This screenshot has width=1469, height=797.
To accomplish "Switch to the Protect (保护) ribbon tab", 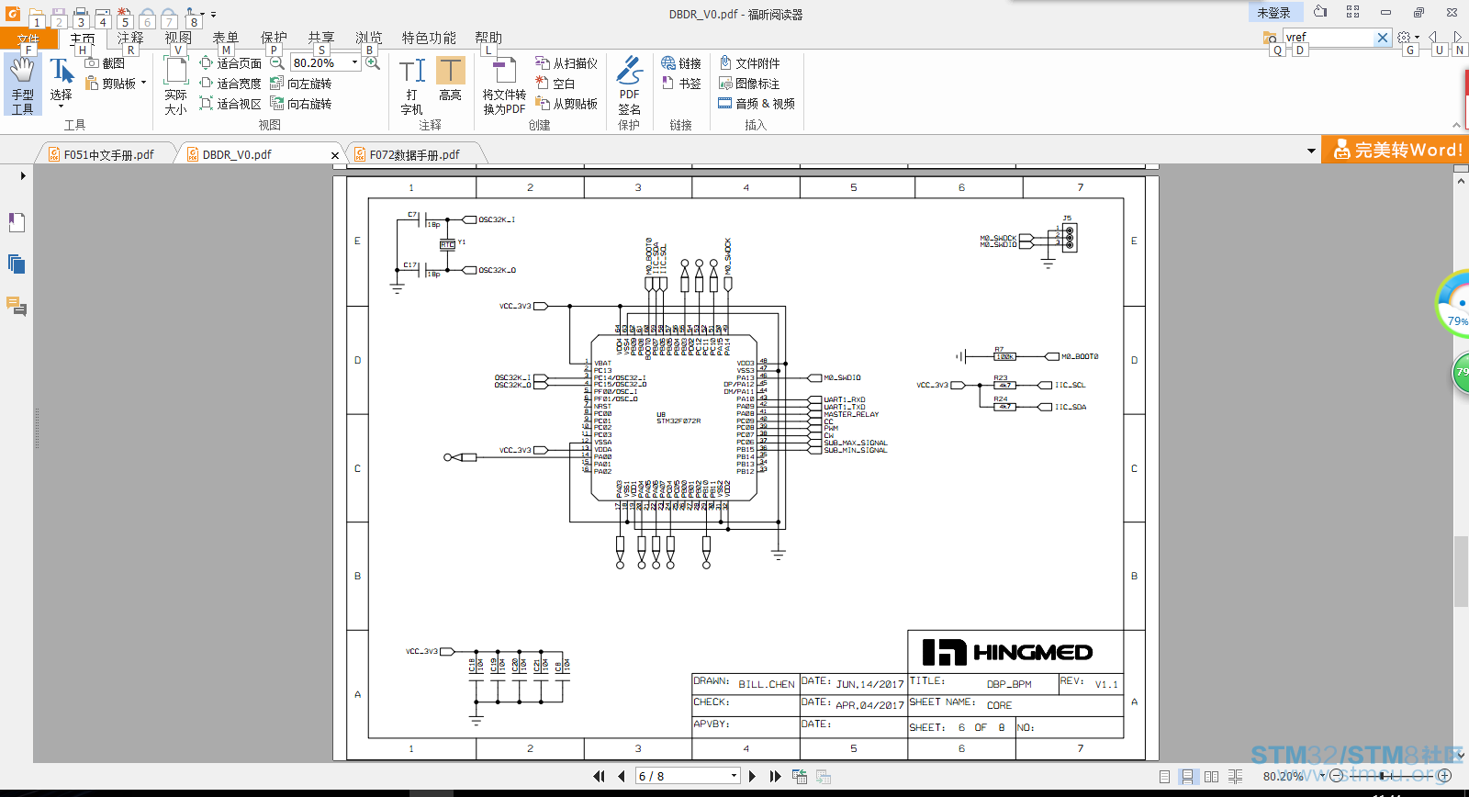I will click(274, 38).
